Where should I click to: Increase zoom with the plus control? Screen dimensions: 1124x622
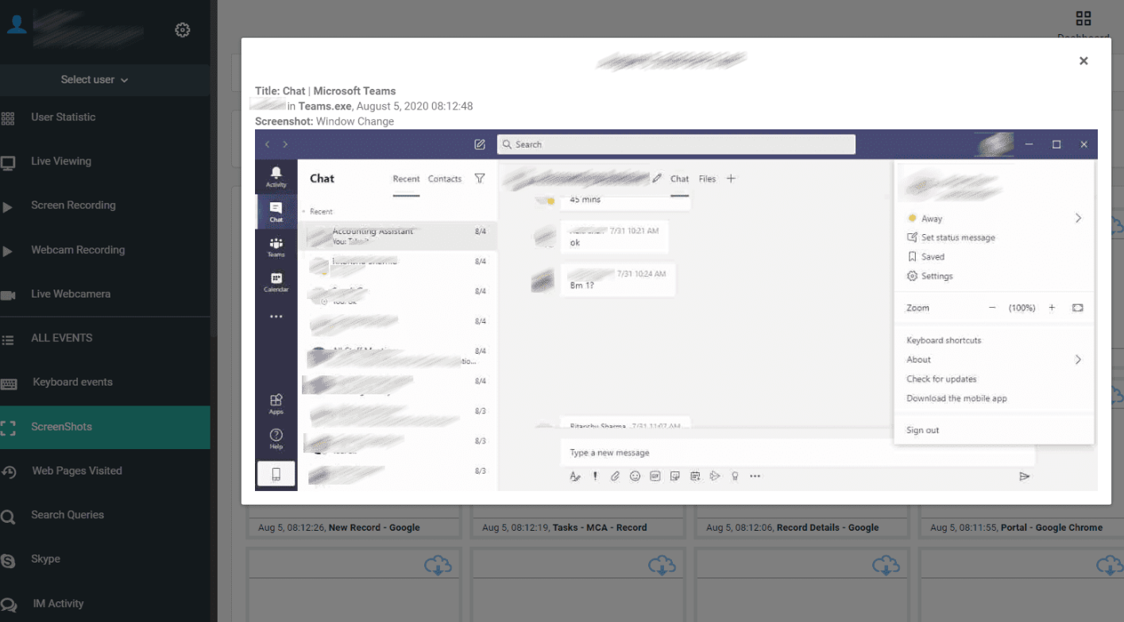(1052, 308)
